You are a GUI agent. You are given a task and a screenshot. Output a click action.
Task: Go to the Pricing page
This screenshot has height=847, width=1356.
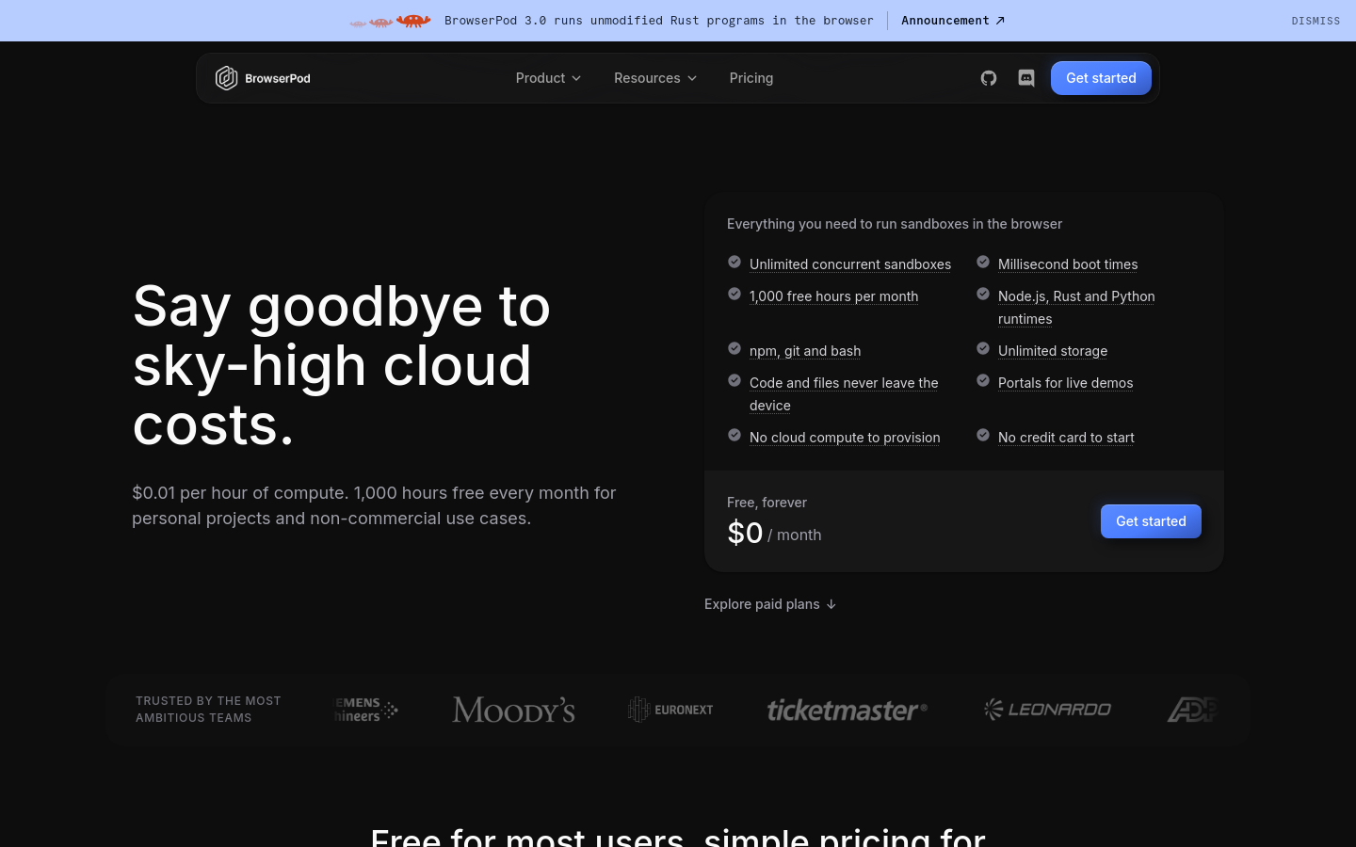click(x=751, y=78)
